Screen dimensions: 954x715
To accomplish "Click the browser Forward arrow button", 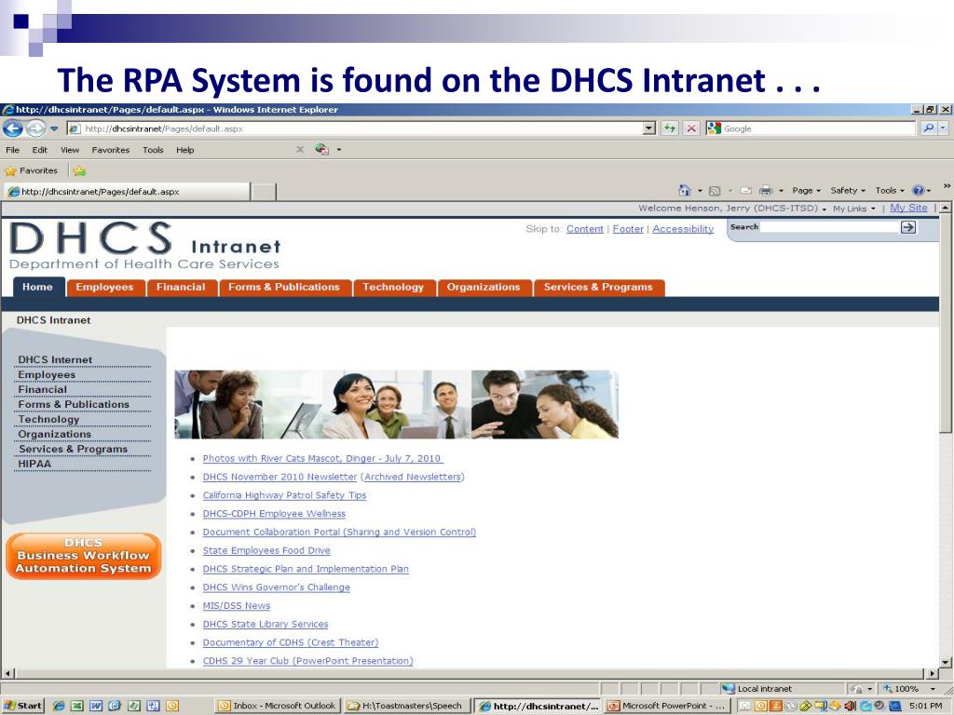I will click(x=35, y=128).
